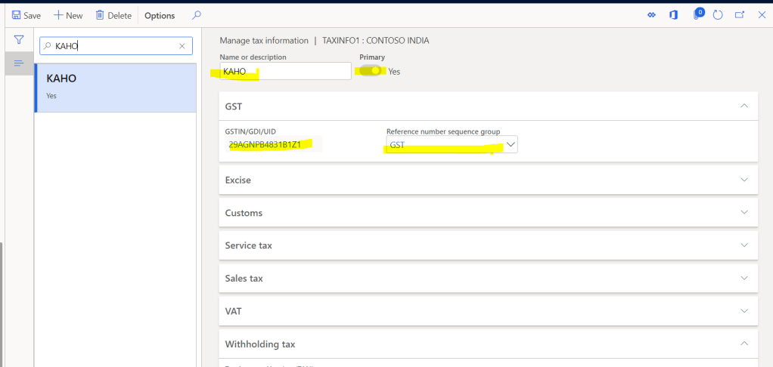773x367 pixels.
Task: Click the refresh page icon
Action: click(x=718, y=15)
